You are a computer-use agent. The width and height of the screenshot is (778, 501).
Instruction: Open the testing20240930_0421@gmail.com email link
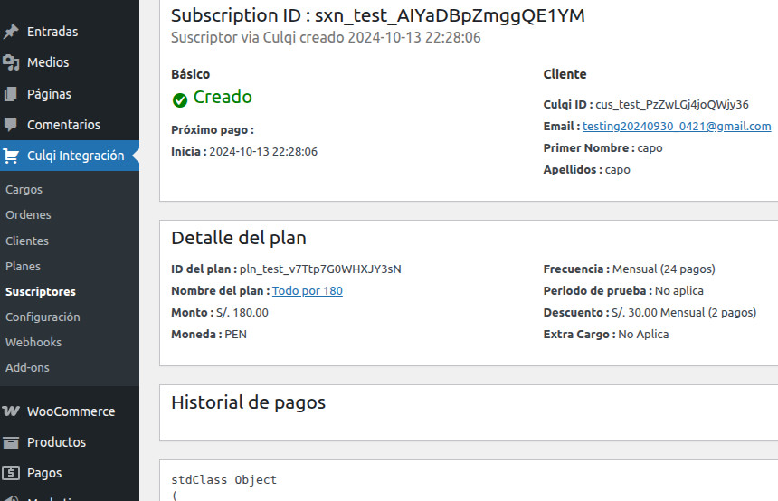tap(677, 127)
